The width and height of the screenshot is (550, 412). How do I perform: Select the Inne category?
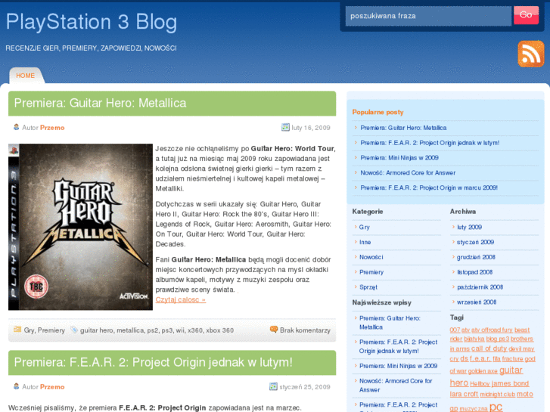365,242
